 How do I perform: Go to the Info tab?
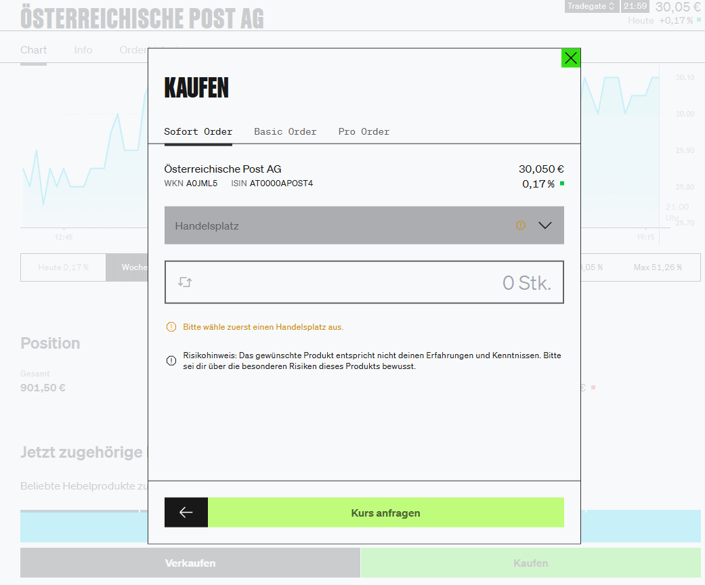tap(83, 50)
